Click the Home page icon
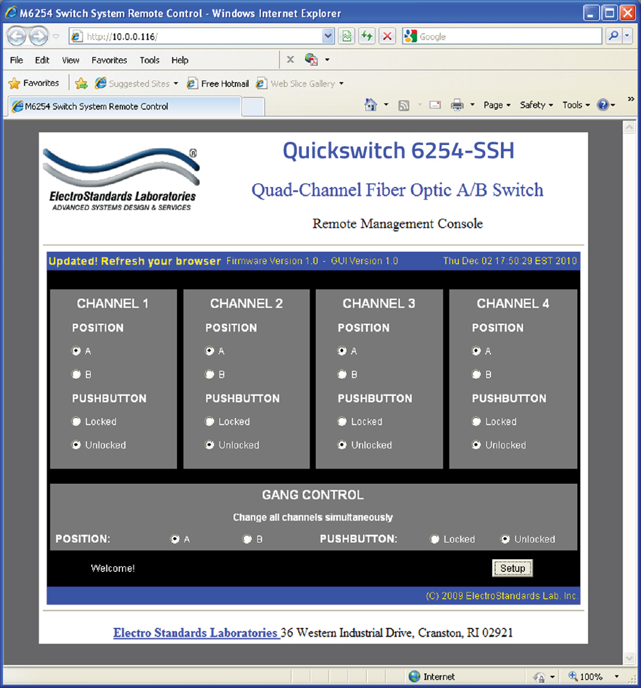 click(370, 105)
